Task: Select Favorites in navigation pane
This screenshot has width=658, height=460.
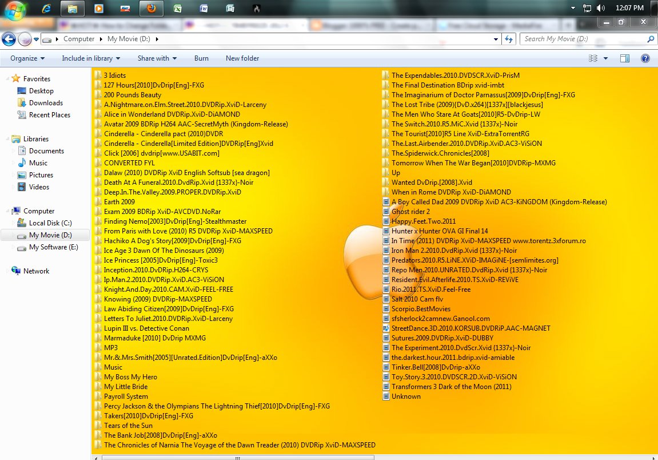Action: pos(37,78)
